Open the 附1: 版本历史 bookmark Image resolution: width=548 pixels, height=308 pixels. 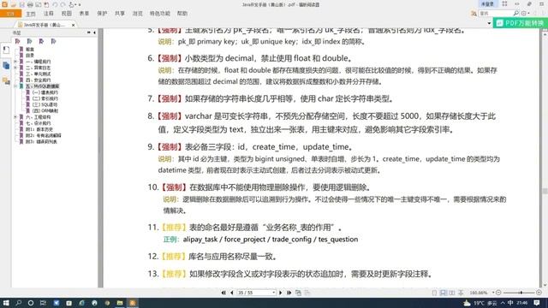[x=39, y=129]
